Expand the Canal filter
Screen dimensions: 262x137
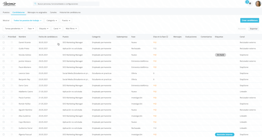pos(57,29)
